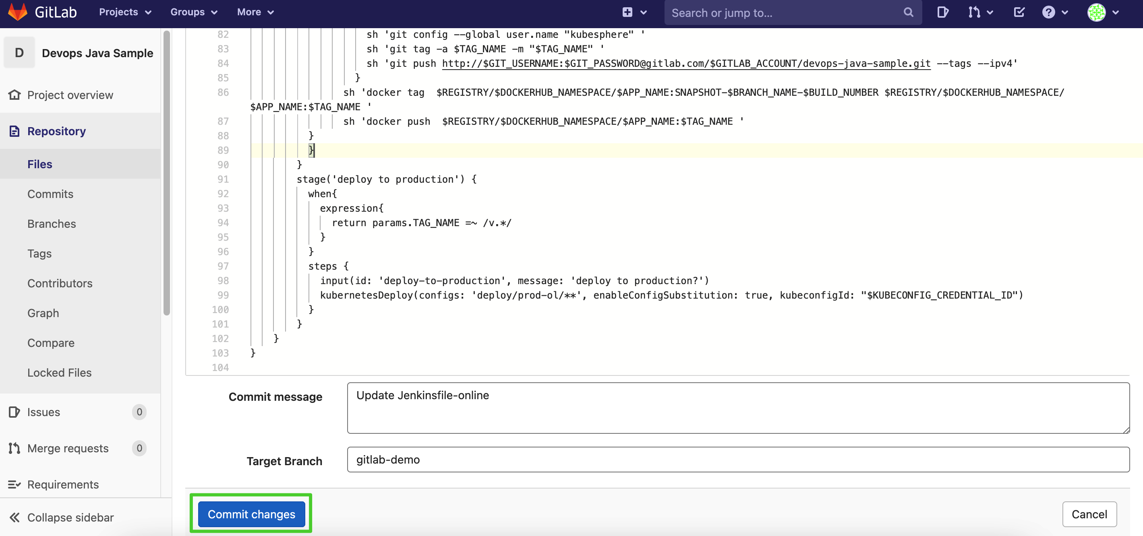Viewport: 1143px width, 536px height.
Task: Click the Cancel button
Action: tap(1089, 514)
